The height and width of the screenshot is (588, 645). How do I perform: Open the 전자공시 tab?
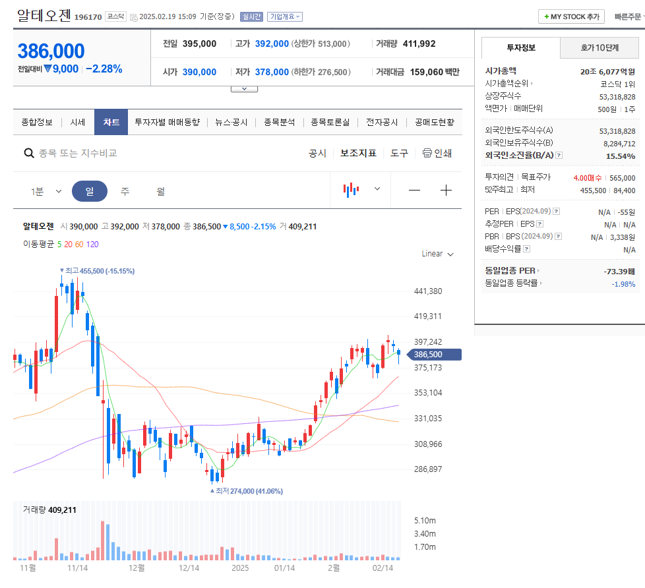click(x=382, y=122)
